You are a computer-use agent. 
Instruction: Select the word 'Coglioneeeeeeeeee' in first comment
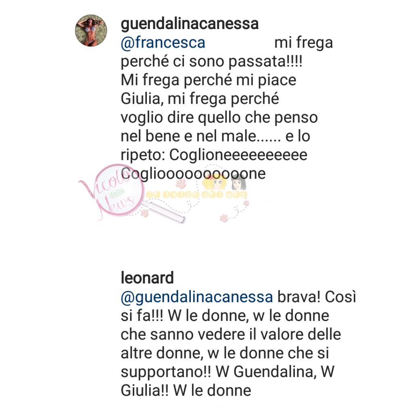(238, 155)
